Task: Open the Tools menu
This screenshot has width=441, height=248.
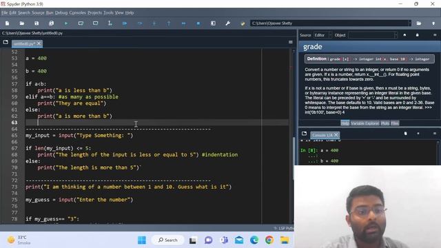Action: (x=108, y=12)
